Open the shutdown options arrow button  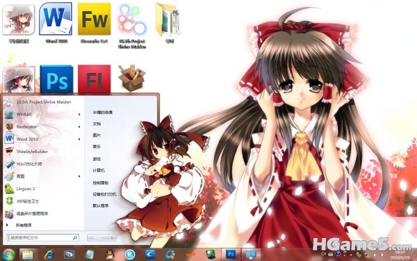click(x=113, y=237)
